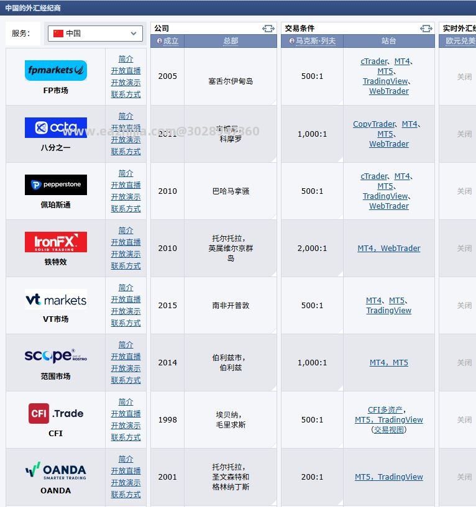Click 关闭 status in OANDA row
This screenshot has height=507, width=476.
pyautogui.click(x=464, y=477)
